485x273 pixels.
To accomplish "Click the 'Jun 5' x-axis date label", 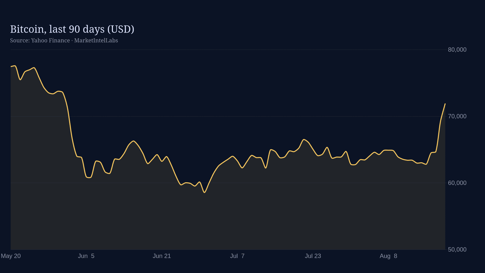I will (86, 256).
